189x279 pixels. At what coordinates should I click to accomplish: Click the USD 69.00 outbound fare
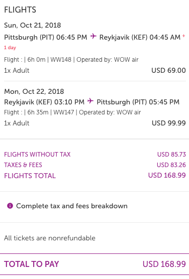[x=168, y=70]
